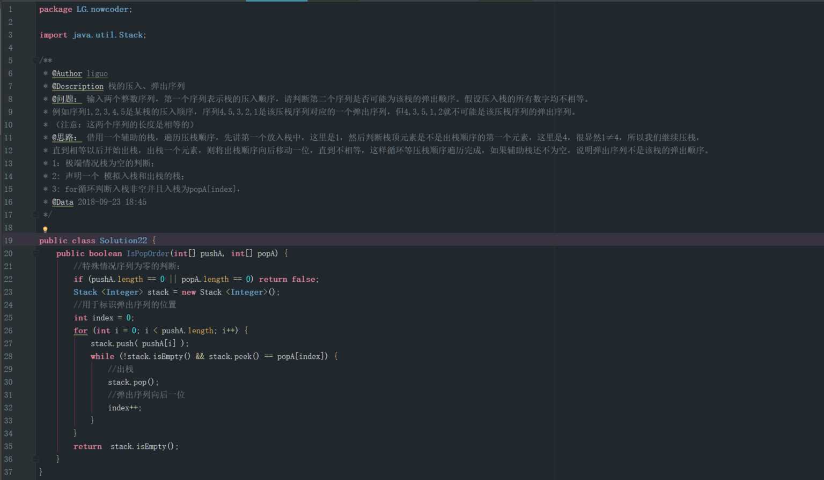Click the @Data tag on line 16
Screen dimensions: 824x480
pyautogui.click(x=63, y=202)
